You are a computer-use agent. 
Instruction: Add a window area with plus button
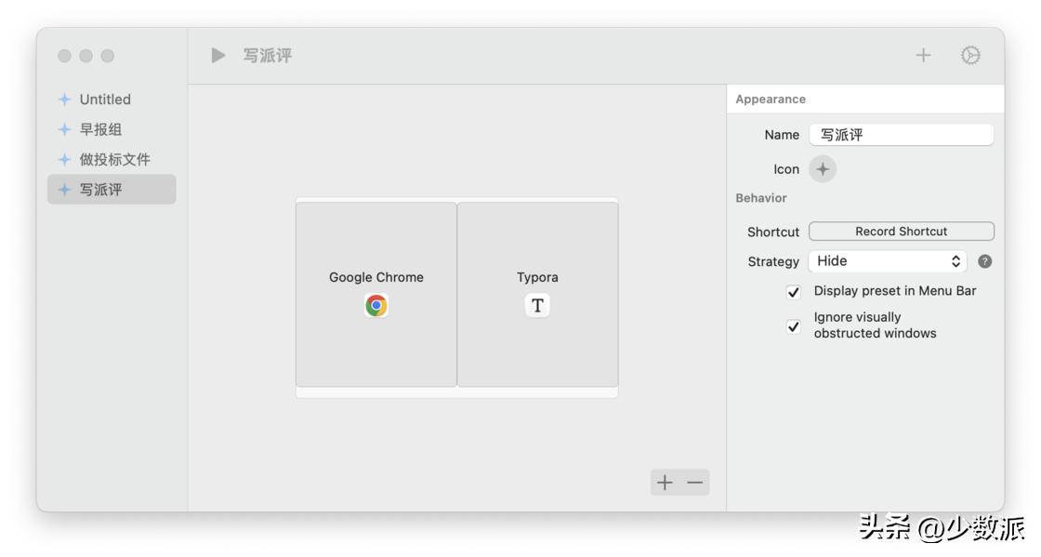coord(665,483)
